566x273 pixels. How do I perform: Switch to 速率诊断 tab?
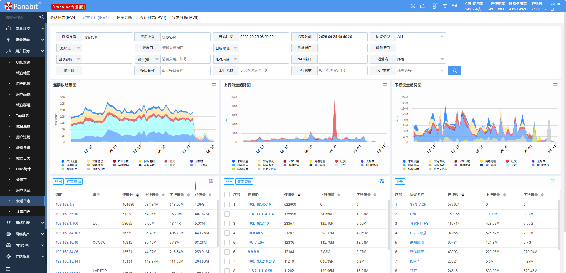(124, 17)
